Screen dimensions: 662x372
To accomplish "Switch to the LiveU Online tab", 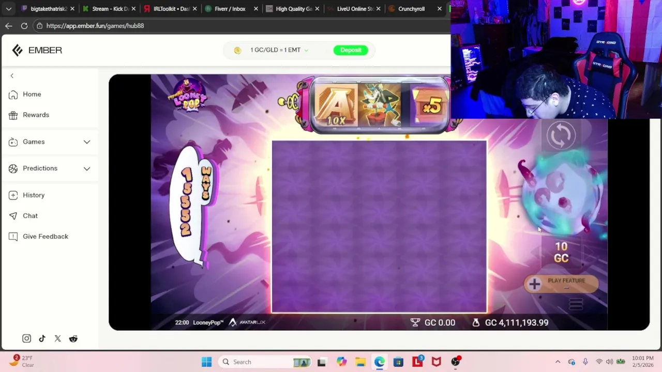I will pyautogui.click(x=354, y=9).
